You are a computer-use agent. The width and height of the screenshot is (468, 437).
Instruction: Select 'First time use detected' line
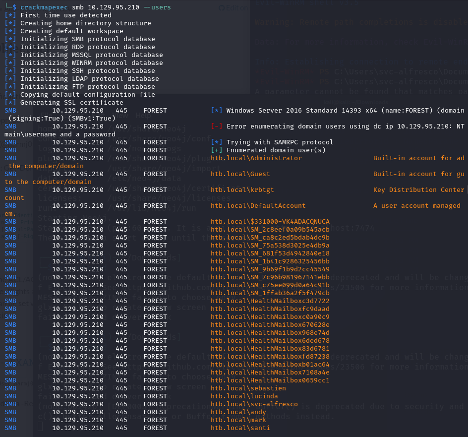(x=65, y=15)
